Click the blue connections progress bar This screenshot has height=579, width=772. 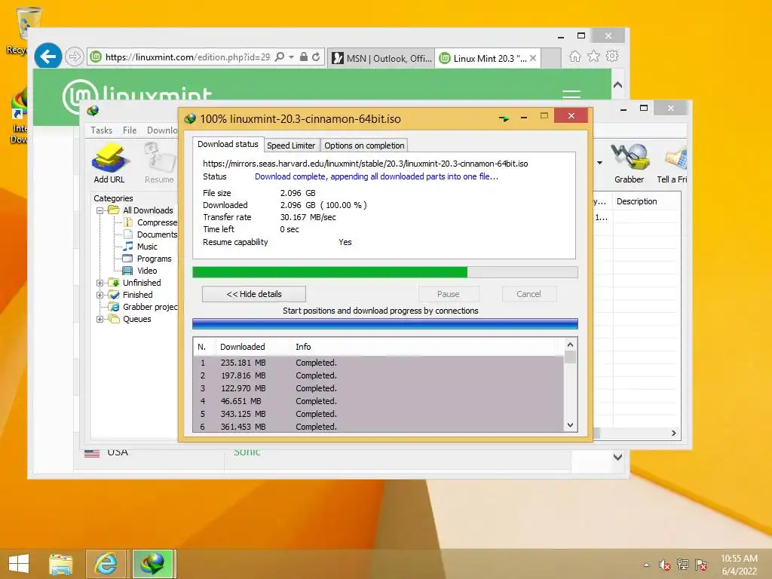(x=385, y=323)
